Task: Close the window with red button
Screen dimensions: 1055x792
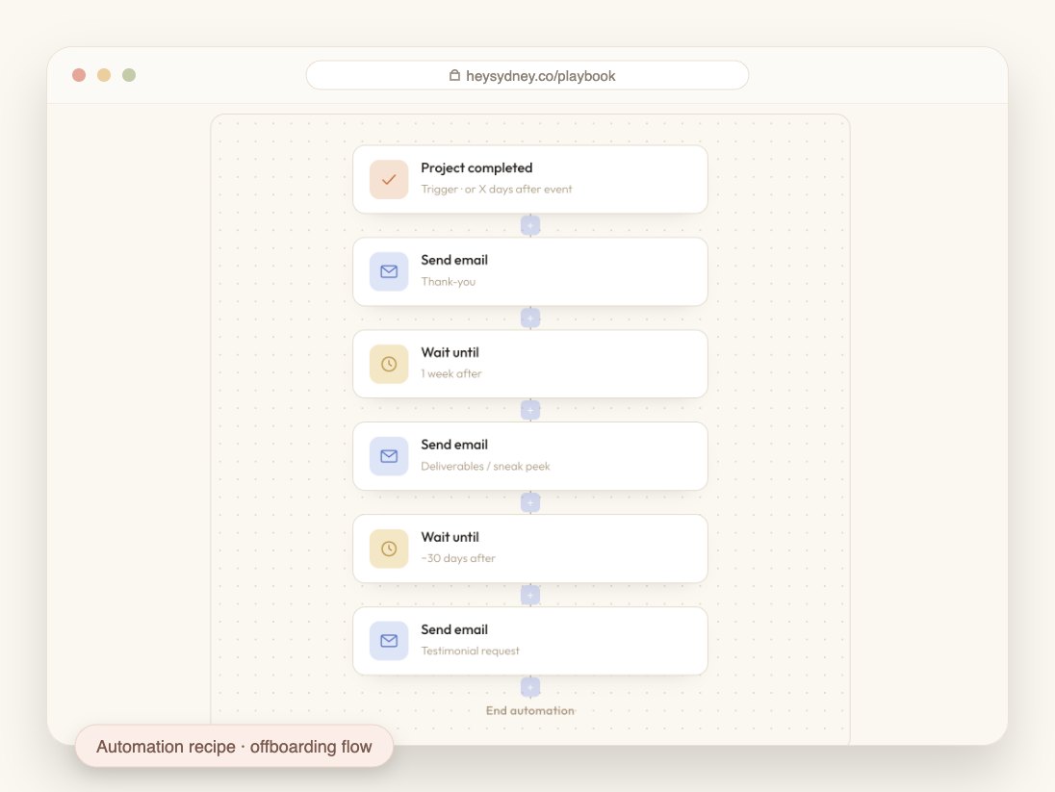Action: pos(79,75)
